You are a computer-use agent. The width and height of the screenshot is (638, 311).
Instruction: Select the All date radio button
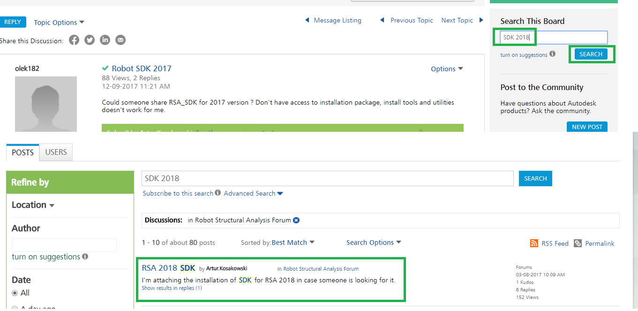15,293
